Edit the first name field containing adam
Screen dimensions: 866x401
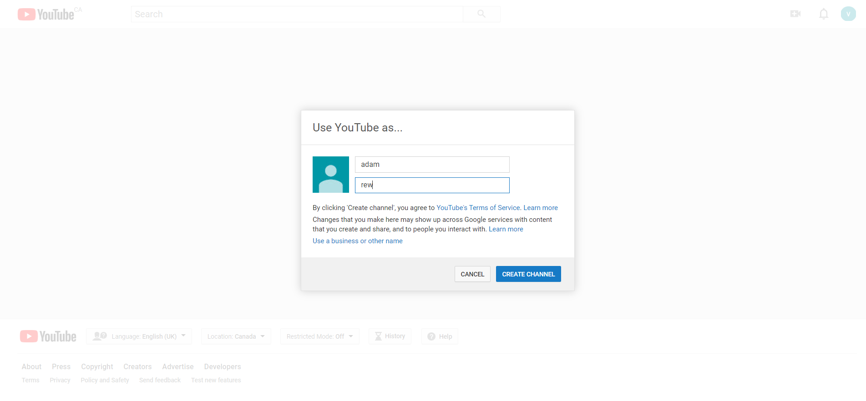pyautogui.click(x=432, y=165)
